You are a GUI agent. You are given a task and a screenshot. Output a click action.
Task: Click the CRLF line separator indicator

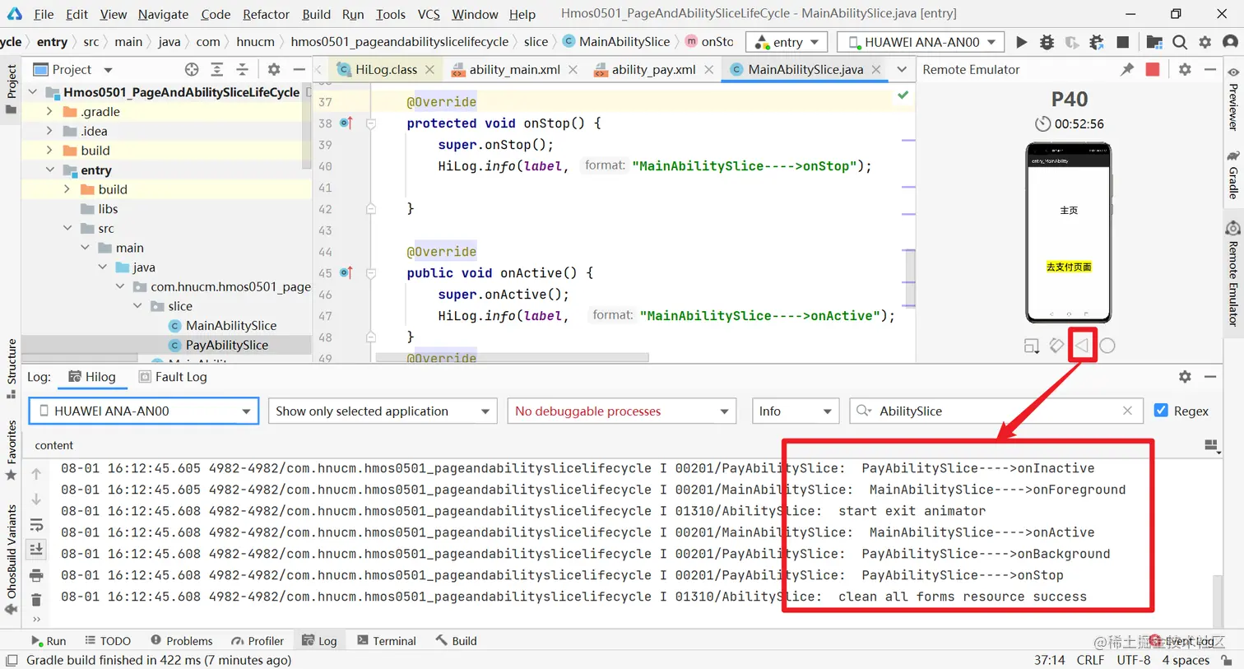tap(1090, 660)
